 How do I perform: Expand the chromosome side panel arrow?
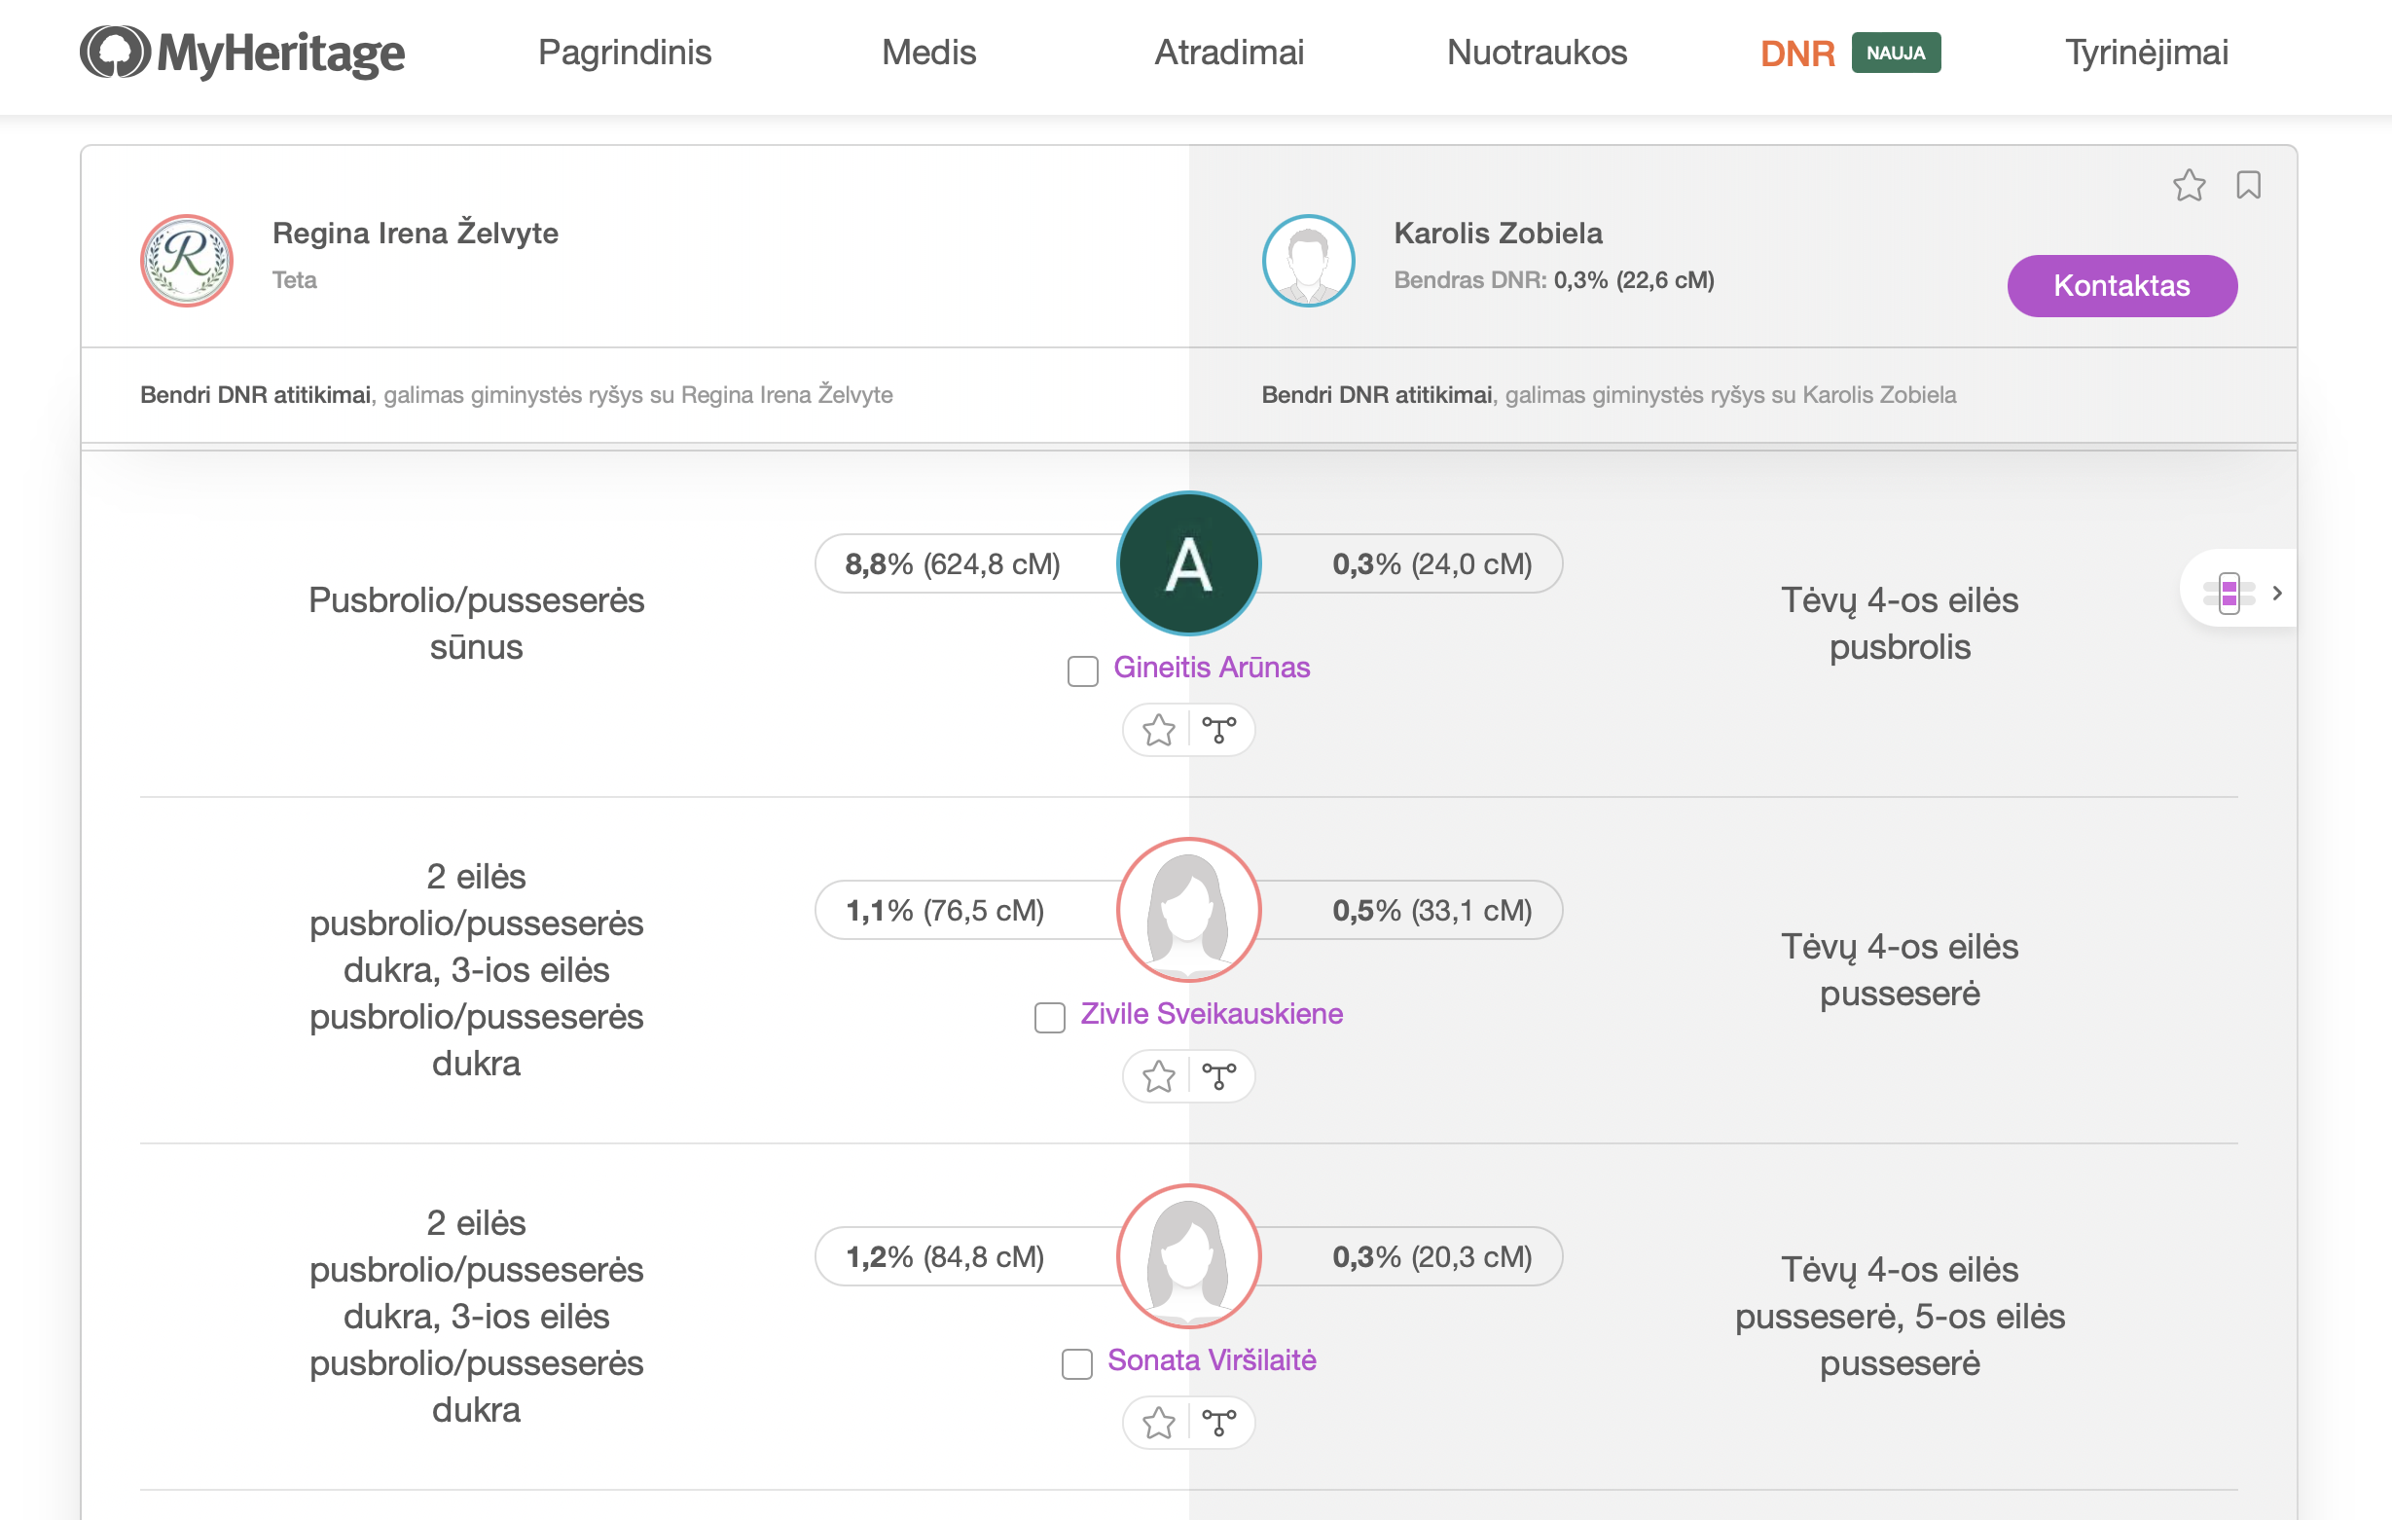2277,593
